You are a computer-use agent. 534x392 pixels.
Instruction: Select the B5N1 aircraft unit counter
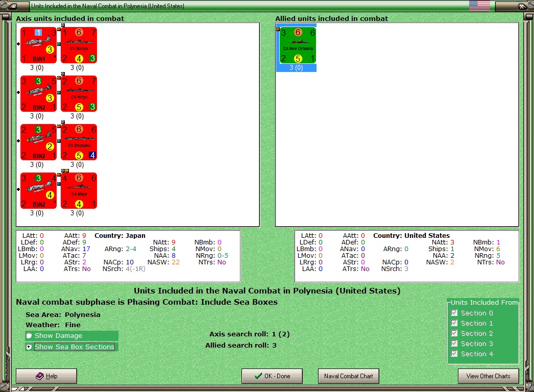pos(38,45)
